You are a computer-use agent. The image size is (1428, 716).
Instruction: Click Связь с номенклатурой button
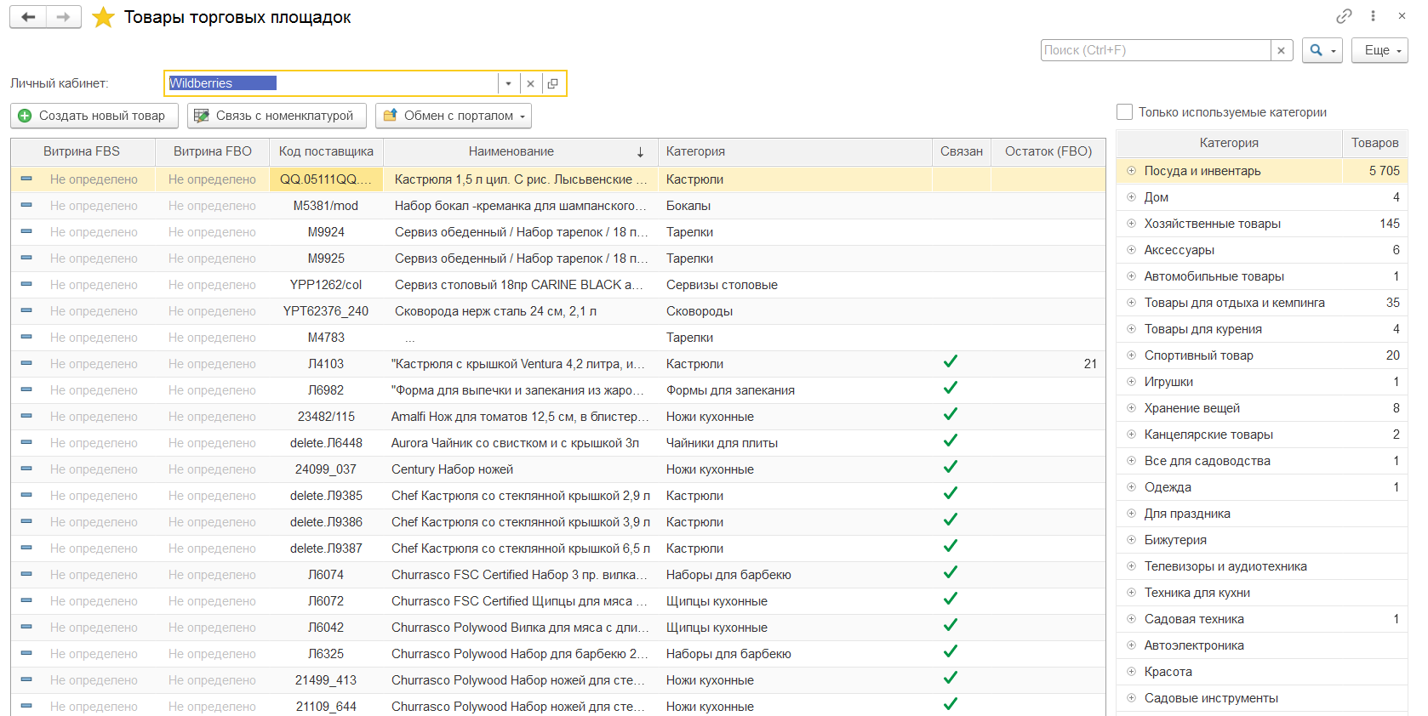pyautogui.click(x=277, y=116)
